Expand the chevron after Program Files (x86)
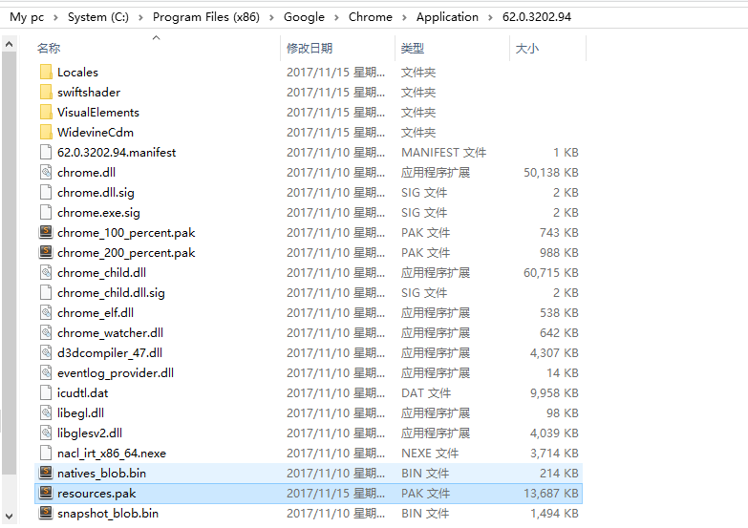The width and height of the screenshot is (748, 528). 272,17
